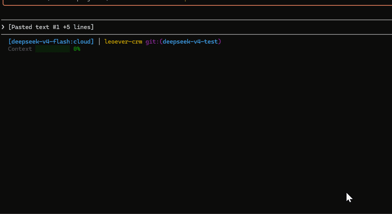This screenshot has width=392, height=214.
Task: Click the yellow pipe separator in status line
Action: coord(99,41)
